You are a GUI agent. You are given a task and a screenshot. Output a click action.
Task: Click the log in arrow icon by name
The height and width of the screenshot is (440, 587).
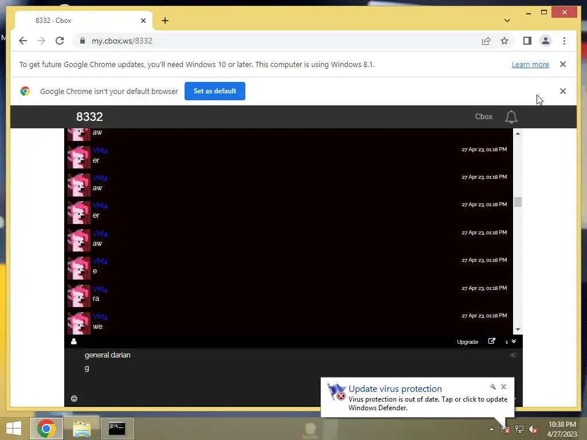pos(512,355)
